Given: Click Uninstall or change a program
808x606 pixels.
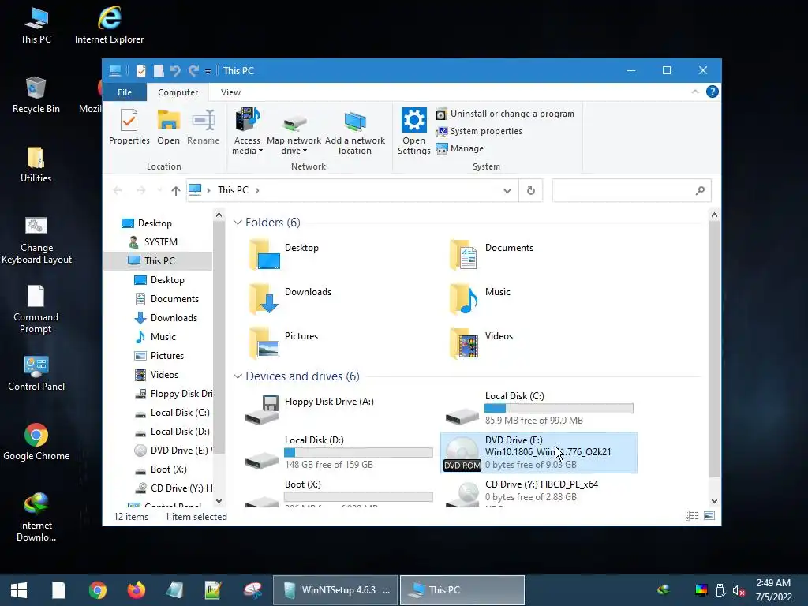Looking at the screenshot, I should (505, 114).
